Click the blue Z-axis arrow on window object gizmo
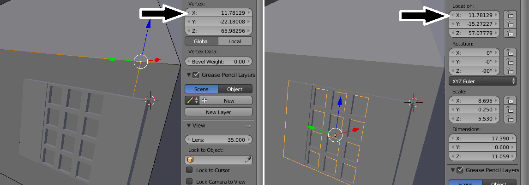 [x=340, y=101]
